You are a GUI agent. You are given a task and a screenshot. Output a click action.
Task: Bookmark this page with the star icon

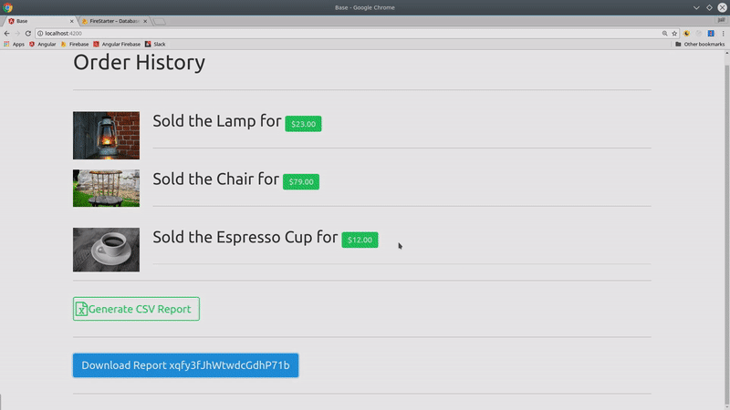click(x=674, y=33)
